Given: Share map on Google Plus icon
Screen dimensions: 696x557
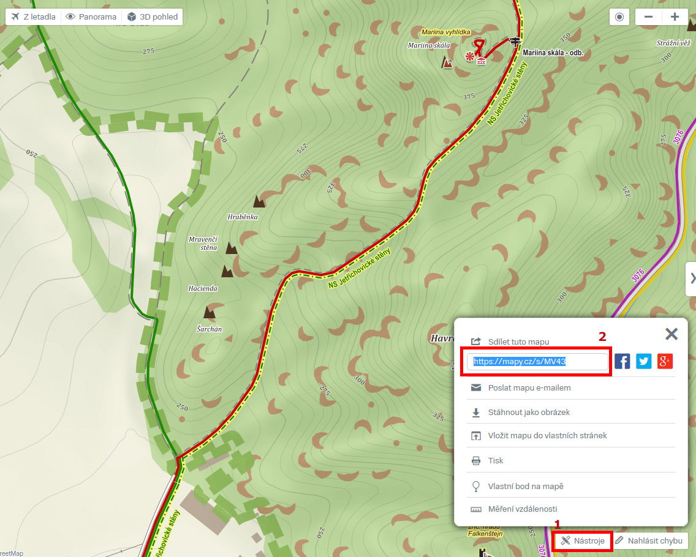Looking at the screenshot, I should tap(665, 361).
